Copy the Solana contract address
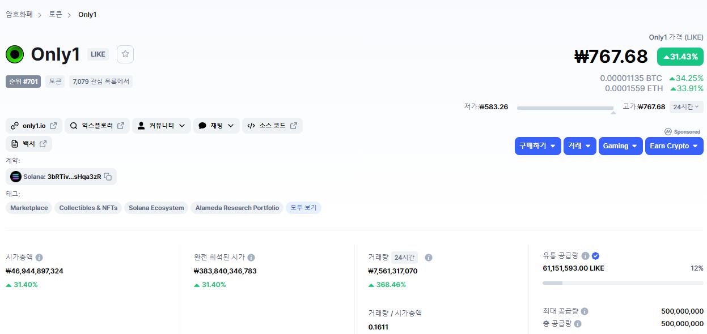Screen dimensions: 707x334 tap(108, 177)
